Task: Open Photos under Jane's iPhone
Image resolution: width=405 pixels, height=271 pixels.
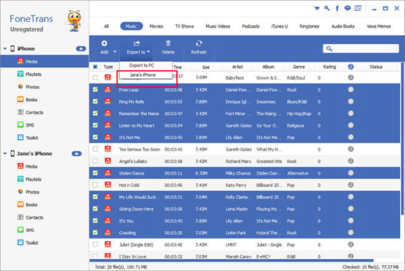Action: (28, 192)
